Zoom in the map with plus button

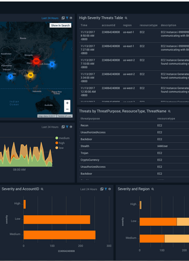click(67, 103)
